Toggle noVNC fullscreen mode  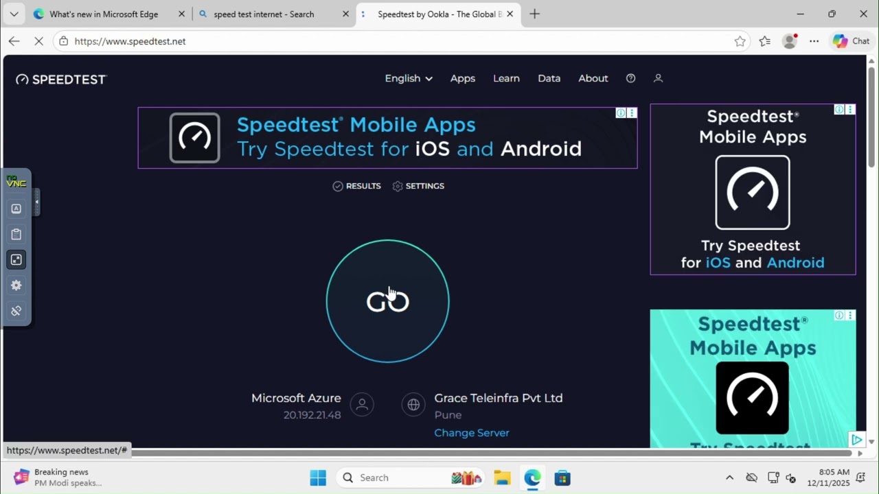pos(16,259)
